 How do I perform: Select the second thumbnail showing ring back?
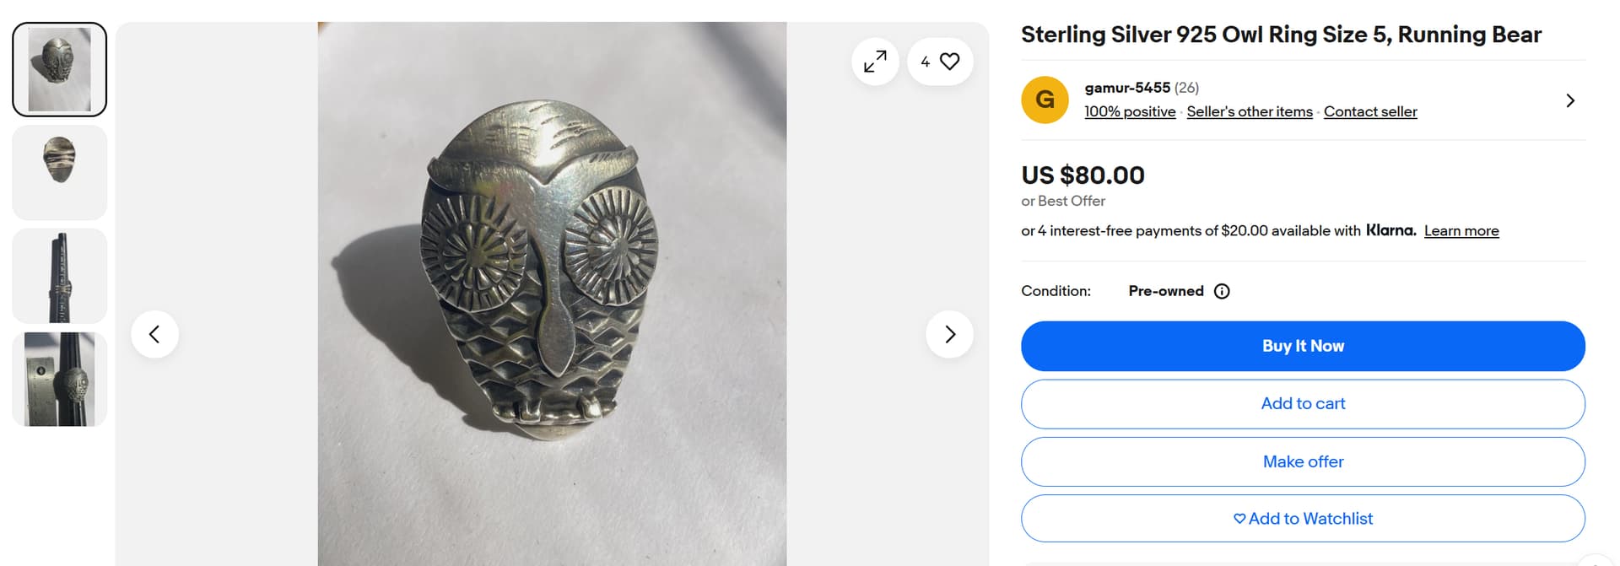(x=60, y=172)
